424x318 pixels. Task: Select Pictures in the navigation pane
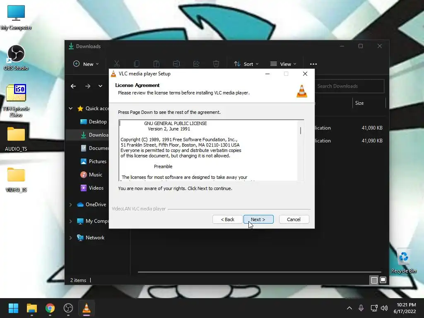pos(94,161)
